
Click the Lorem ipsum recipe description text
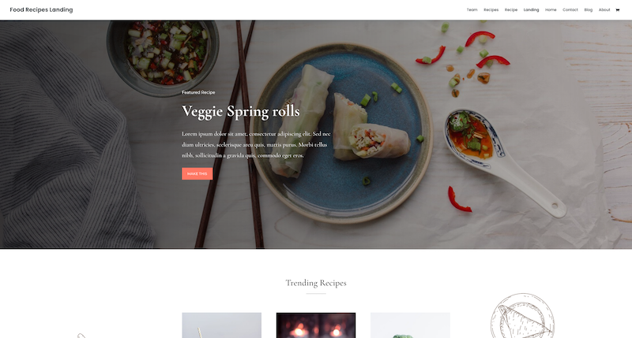[x=256, y=145]
